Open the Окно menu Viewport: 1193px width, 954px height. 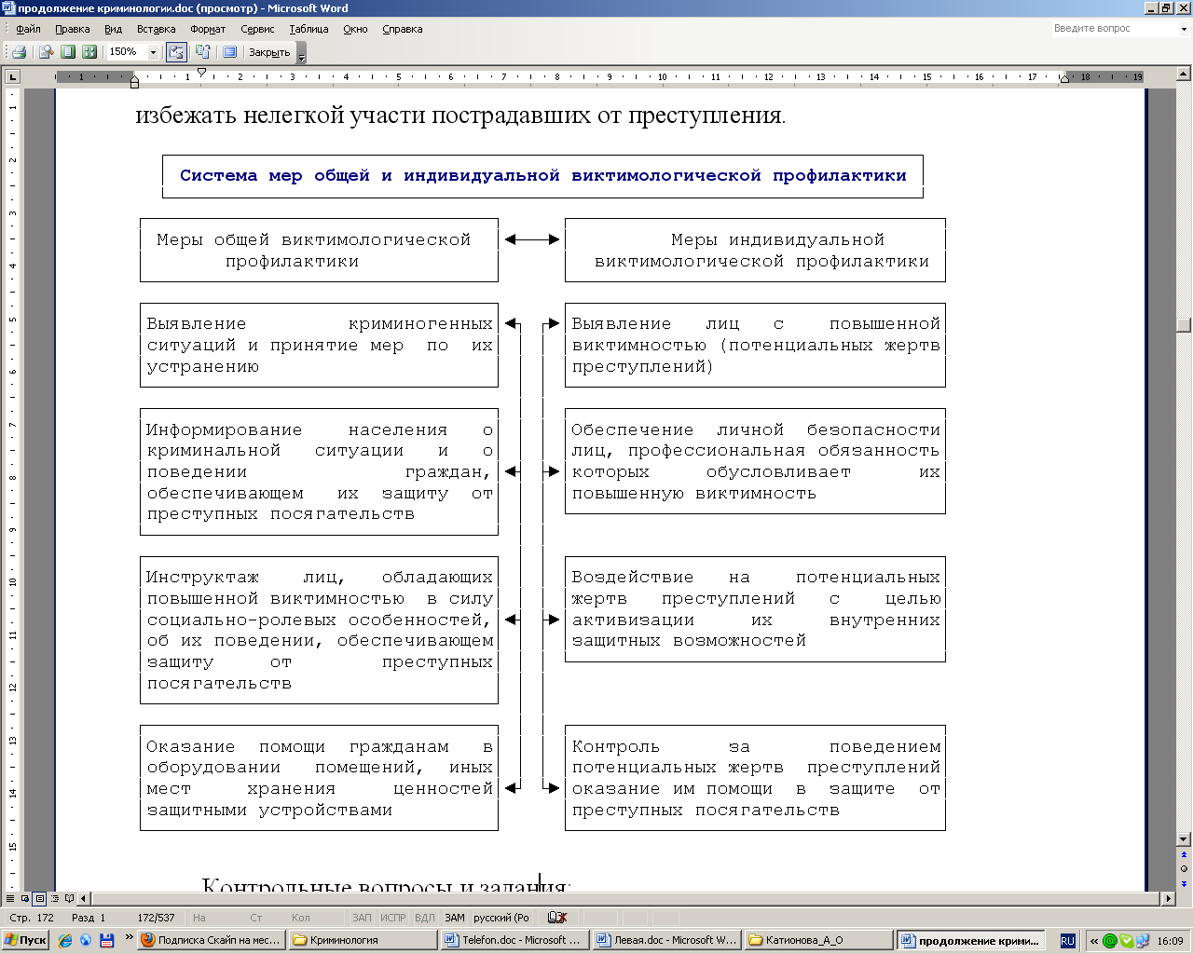point(355,29)
